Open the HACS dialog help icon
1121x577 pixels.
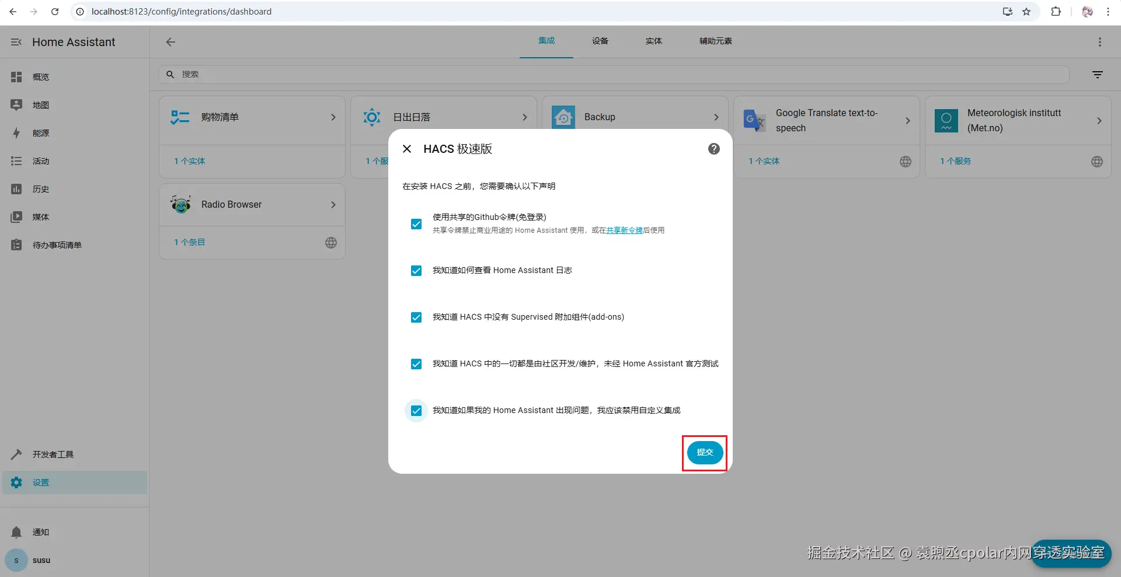(x=714, y=149)
